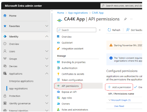Screen dimensions: 147x112
Task: Expand the Users menu chevron
Action: [47, 51]
